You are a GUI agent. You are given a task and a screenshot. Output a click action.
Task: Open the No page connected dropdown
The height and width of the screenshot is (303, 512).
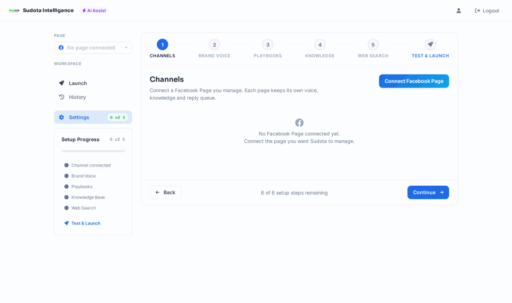click(93, 47)
